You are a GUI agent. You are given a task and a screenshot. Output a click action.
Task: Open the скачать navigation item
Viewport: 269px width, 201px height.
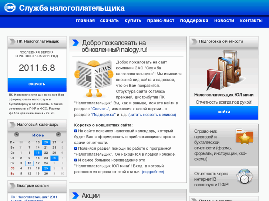109,21
